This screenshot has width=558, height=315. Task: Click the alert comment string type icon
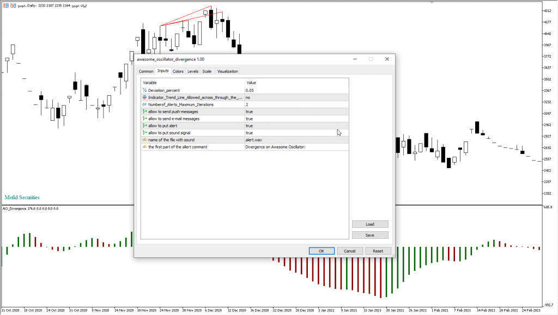tap(144, 147)
